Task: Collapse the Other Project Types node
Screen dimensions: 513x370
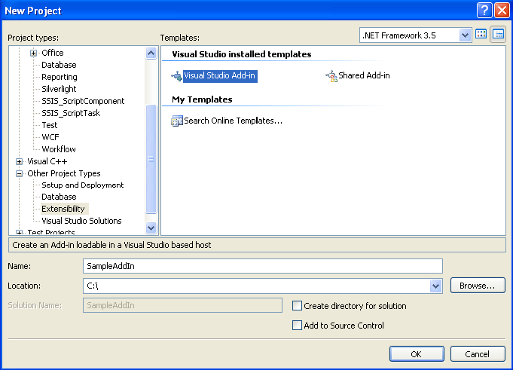Action: point(20,174)
